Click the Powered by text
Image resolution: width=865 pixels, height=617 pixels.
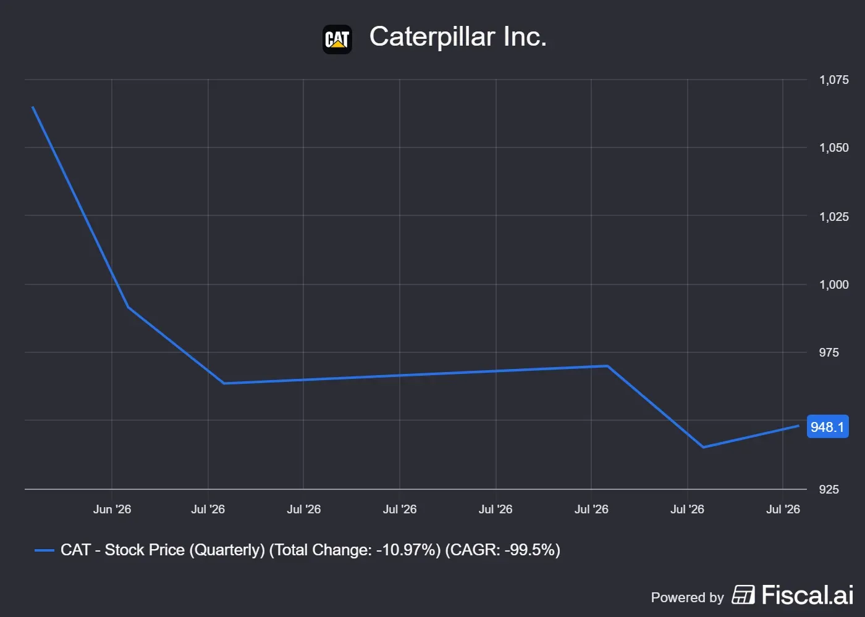pos(687,597)
